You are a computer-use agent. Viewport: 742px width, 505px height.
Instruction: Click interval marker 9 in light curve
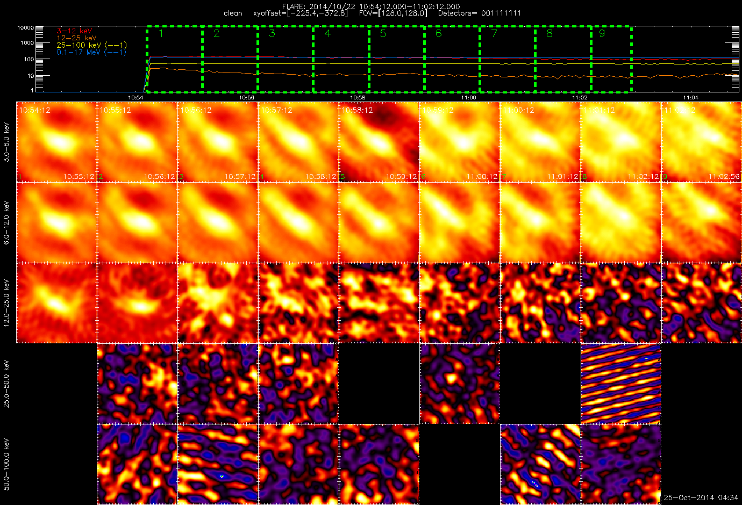tap(602, 33)
